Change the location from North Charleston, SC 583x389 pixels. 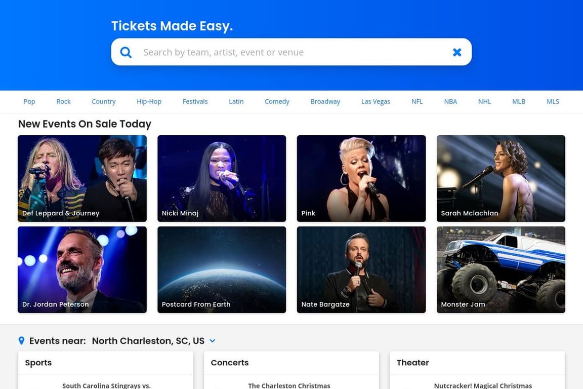pos(147,340)
